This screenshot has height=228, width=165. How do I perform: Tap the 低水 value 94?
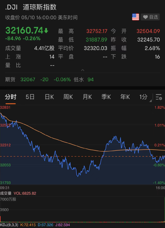click(91, 80)
